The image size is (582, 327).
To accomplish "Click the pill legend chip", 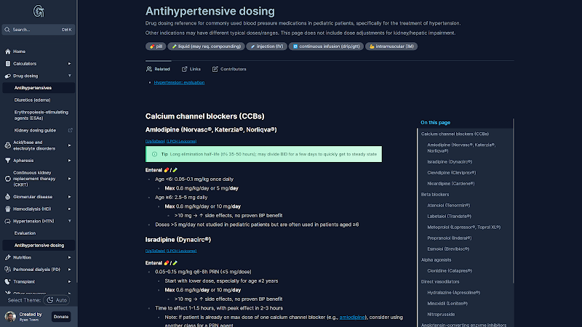I will point(156,47).
